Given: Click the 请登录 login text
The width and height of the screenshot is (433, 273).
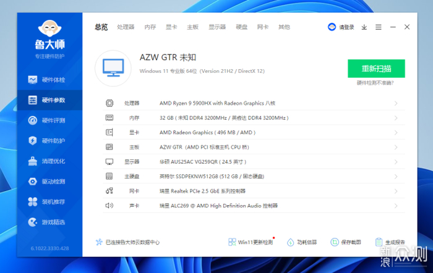Looking at the screenshot, I should (346, 27).
